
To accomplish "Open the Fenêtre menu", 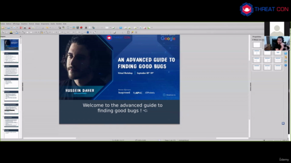I will [59, 24].
